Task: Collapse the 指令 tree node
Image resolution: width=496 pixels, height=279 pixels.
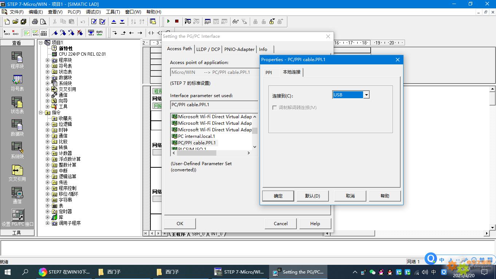Action: pos(41,112)
